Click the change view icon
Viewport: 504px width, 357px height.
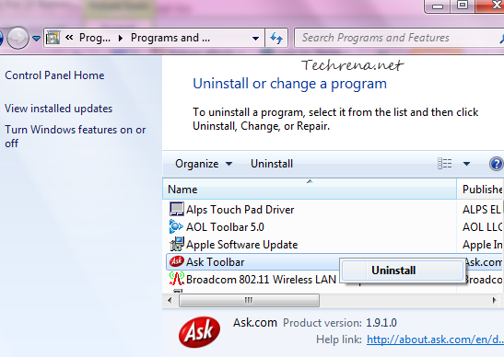[x=445, y=164]
